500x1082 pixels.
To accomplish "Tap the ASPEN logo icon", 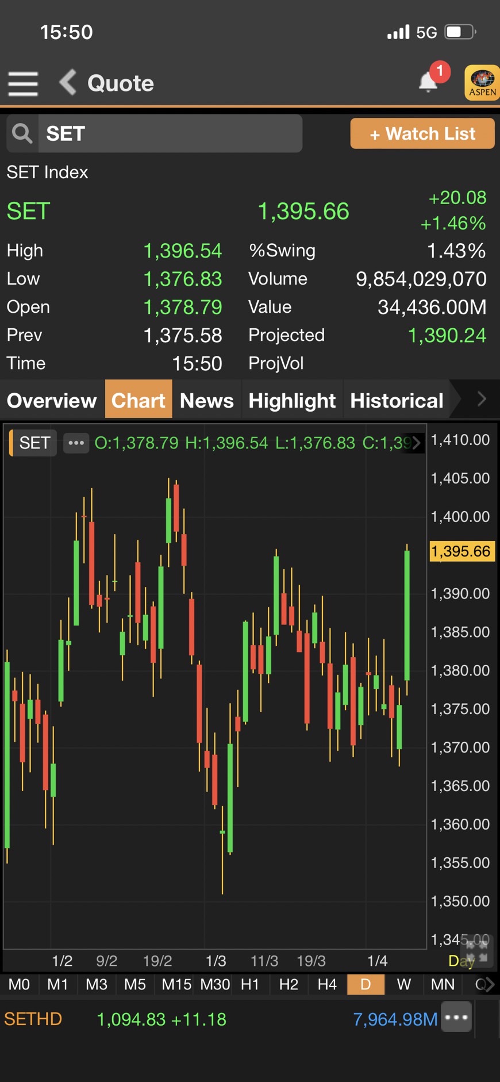I will (482, 83).
